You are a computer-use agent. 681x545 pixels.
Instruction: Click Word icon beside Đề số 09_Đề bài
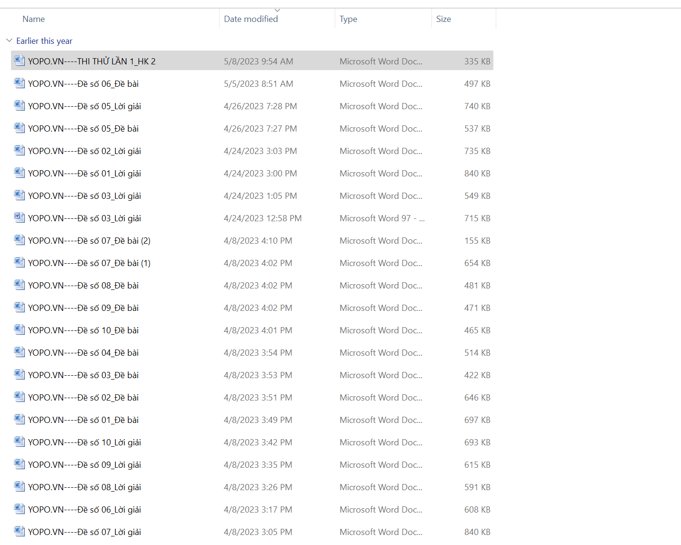click(20, 307)
